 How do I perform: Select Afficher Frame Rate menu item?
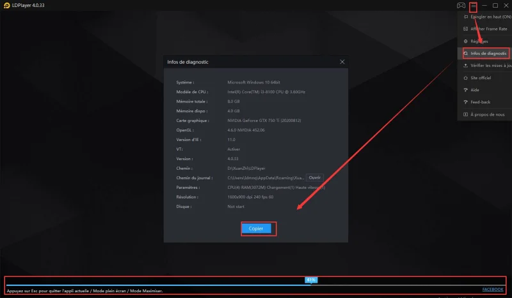[485, 29]
